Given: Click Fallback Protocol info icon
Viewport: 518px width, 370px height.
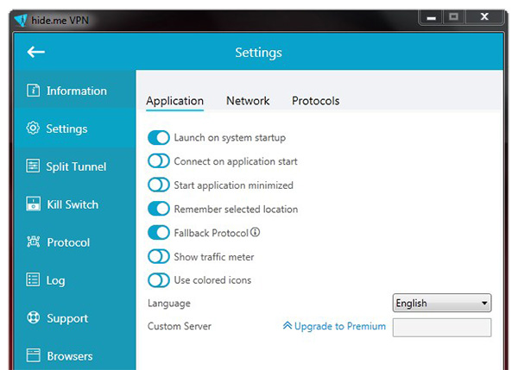Looking at the screenshot, I should coord(255,232).
